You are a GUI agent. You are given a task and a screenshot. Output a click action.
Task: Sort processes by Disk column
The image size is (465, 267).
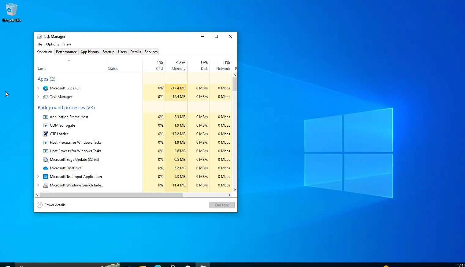click(199, 65)
